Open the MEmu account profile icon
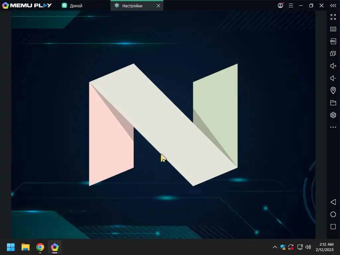 [280, 5]
